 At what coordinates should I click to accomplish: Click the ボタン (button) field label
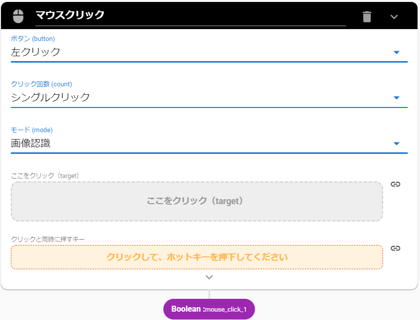point(33,38)
